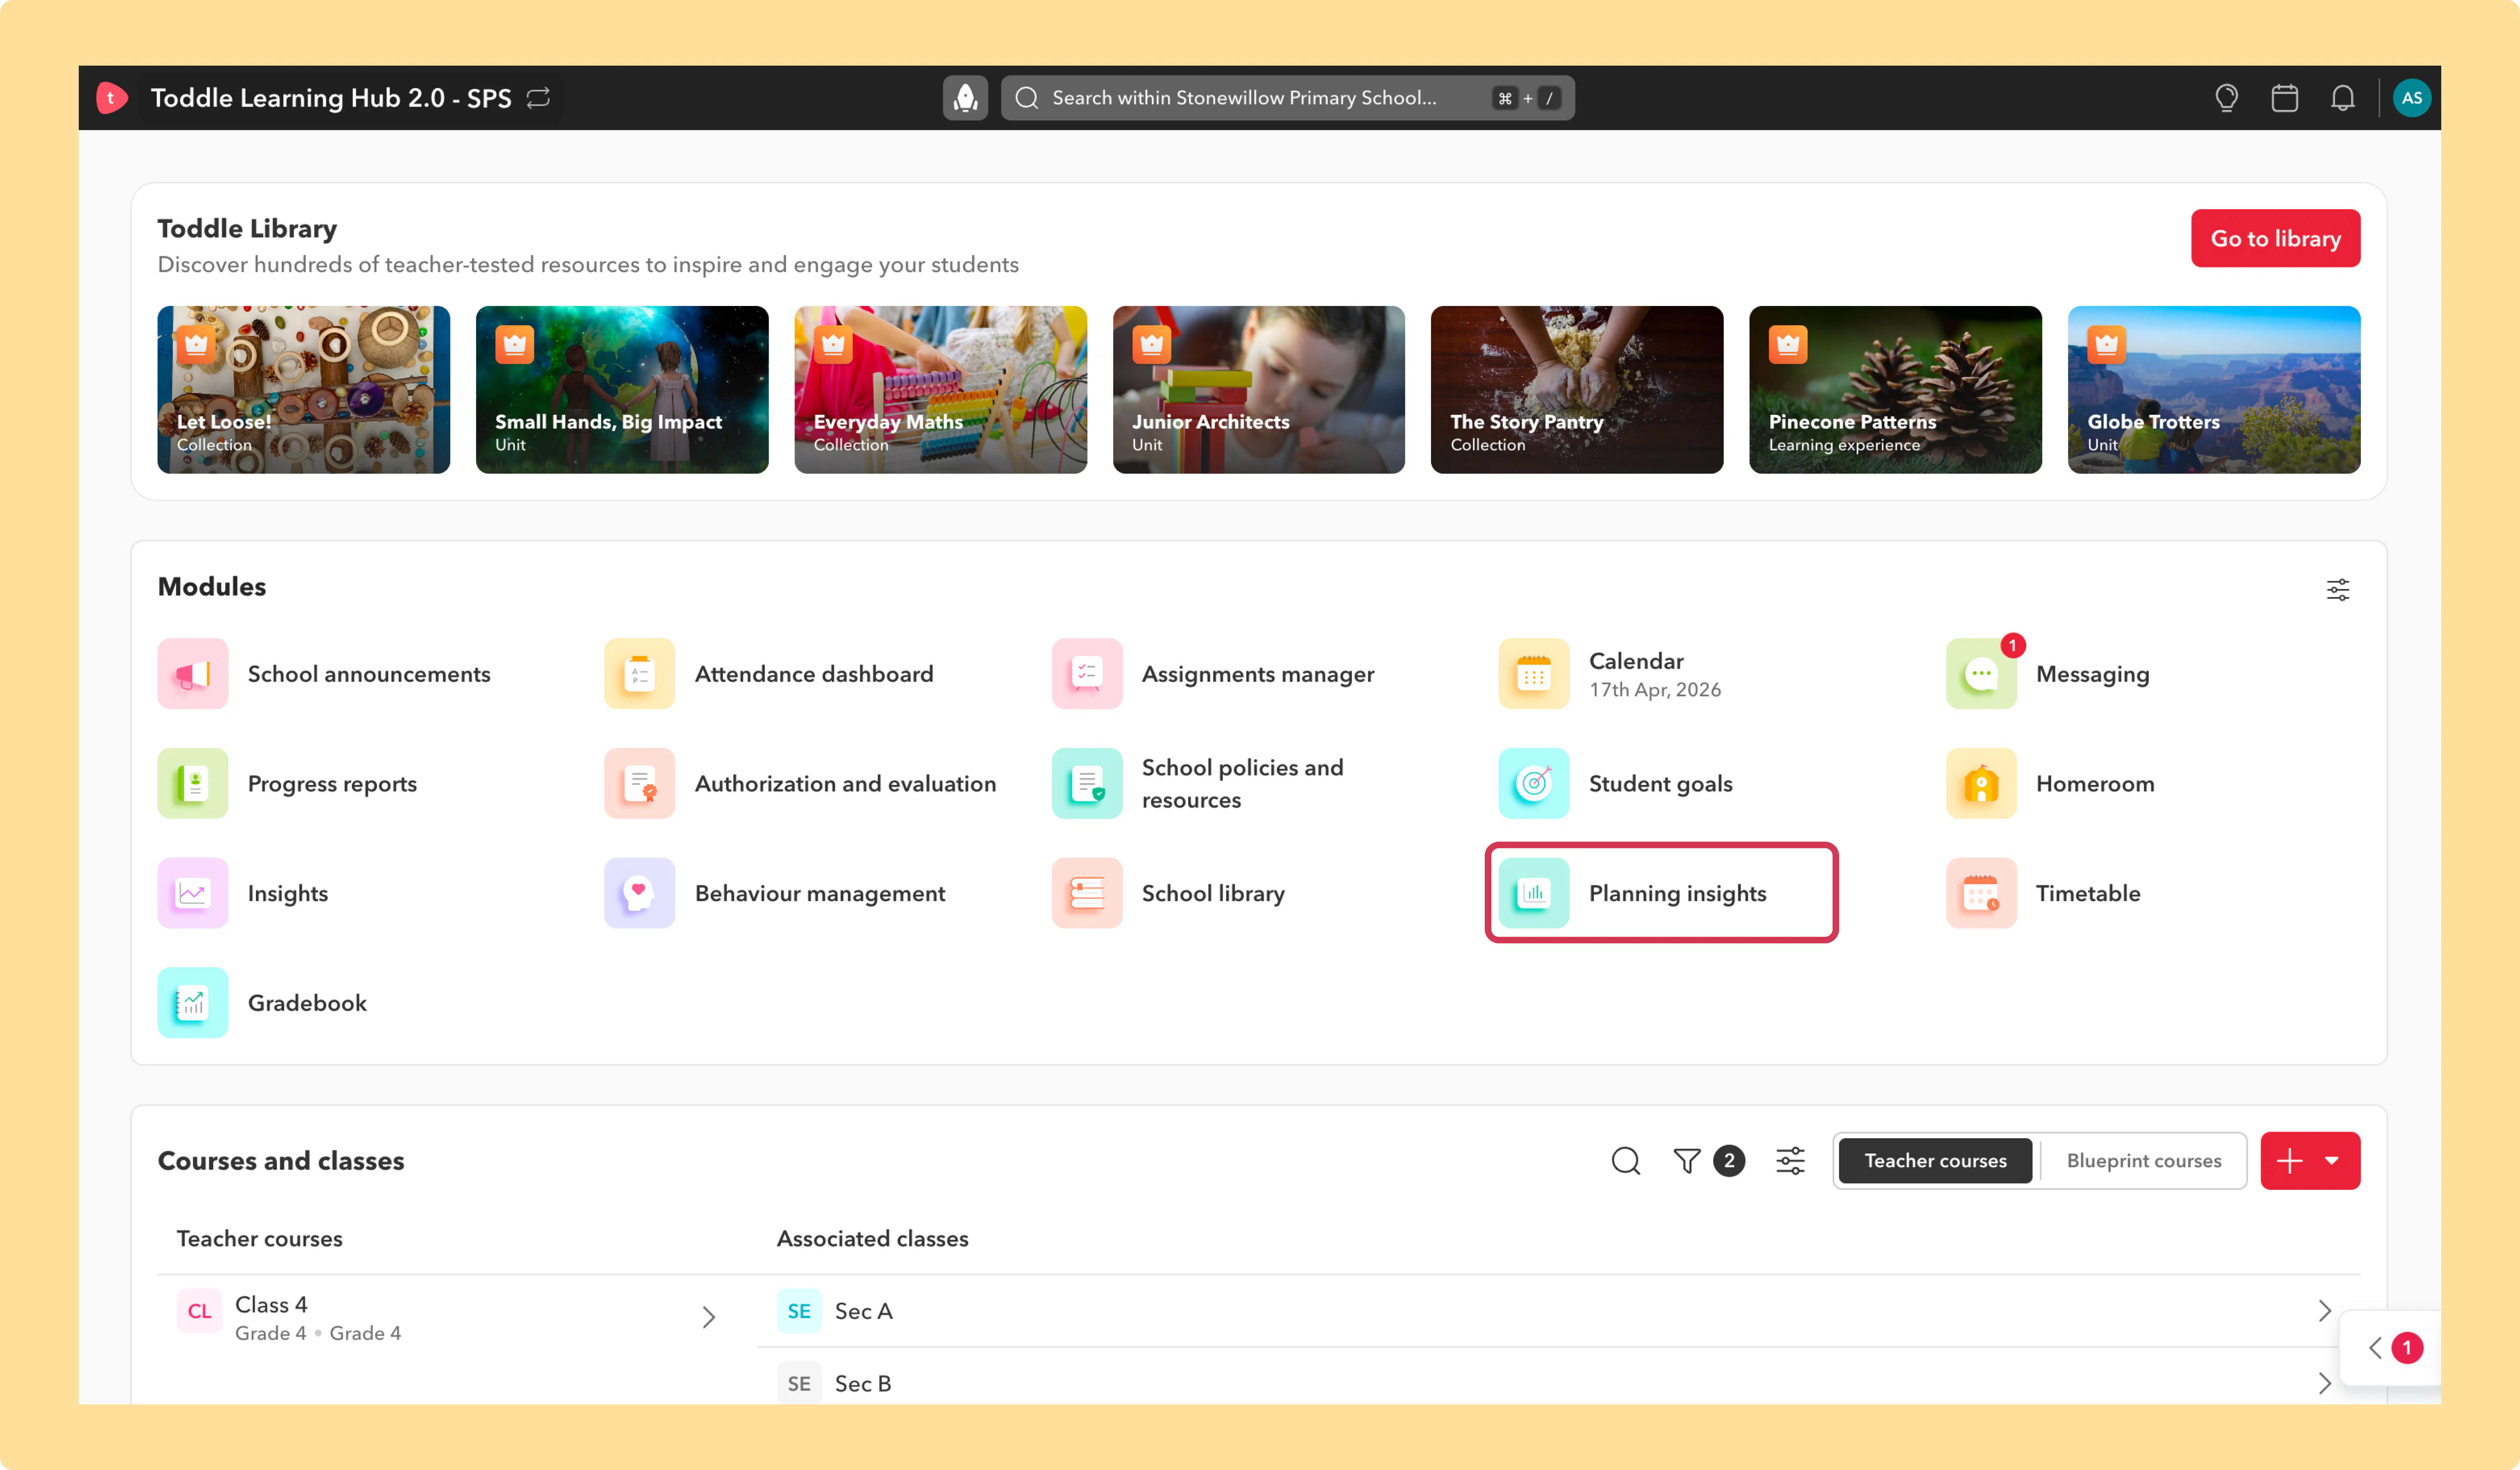Viewport: 2520px width, 1470px height.
Task: Open the Gradebook module icon
Action: [193, 1003]
